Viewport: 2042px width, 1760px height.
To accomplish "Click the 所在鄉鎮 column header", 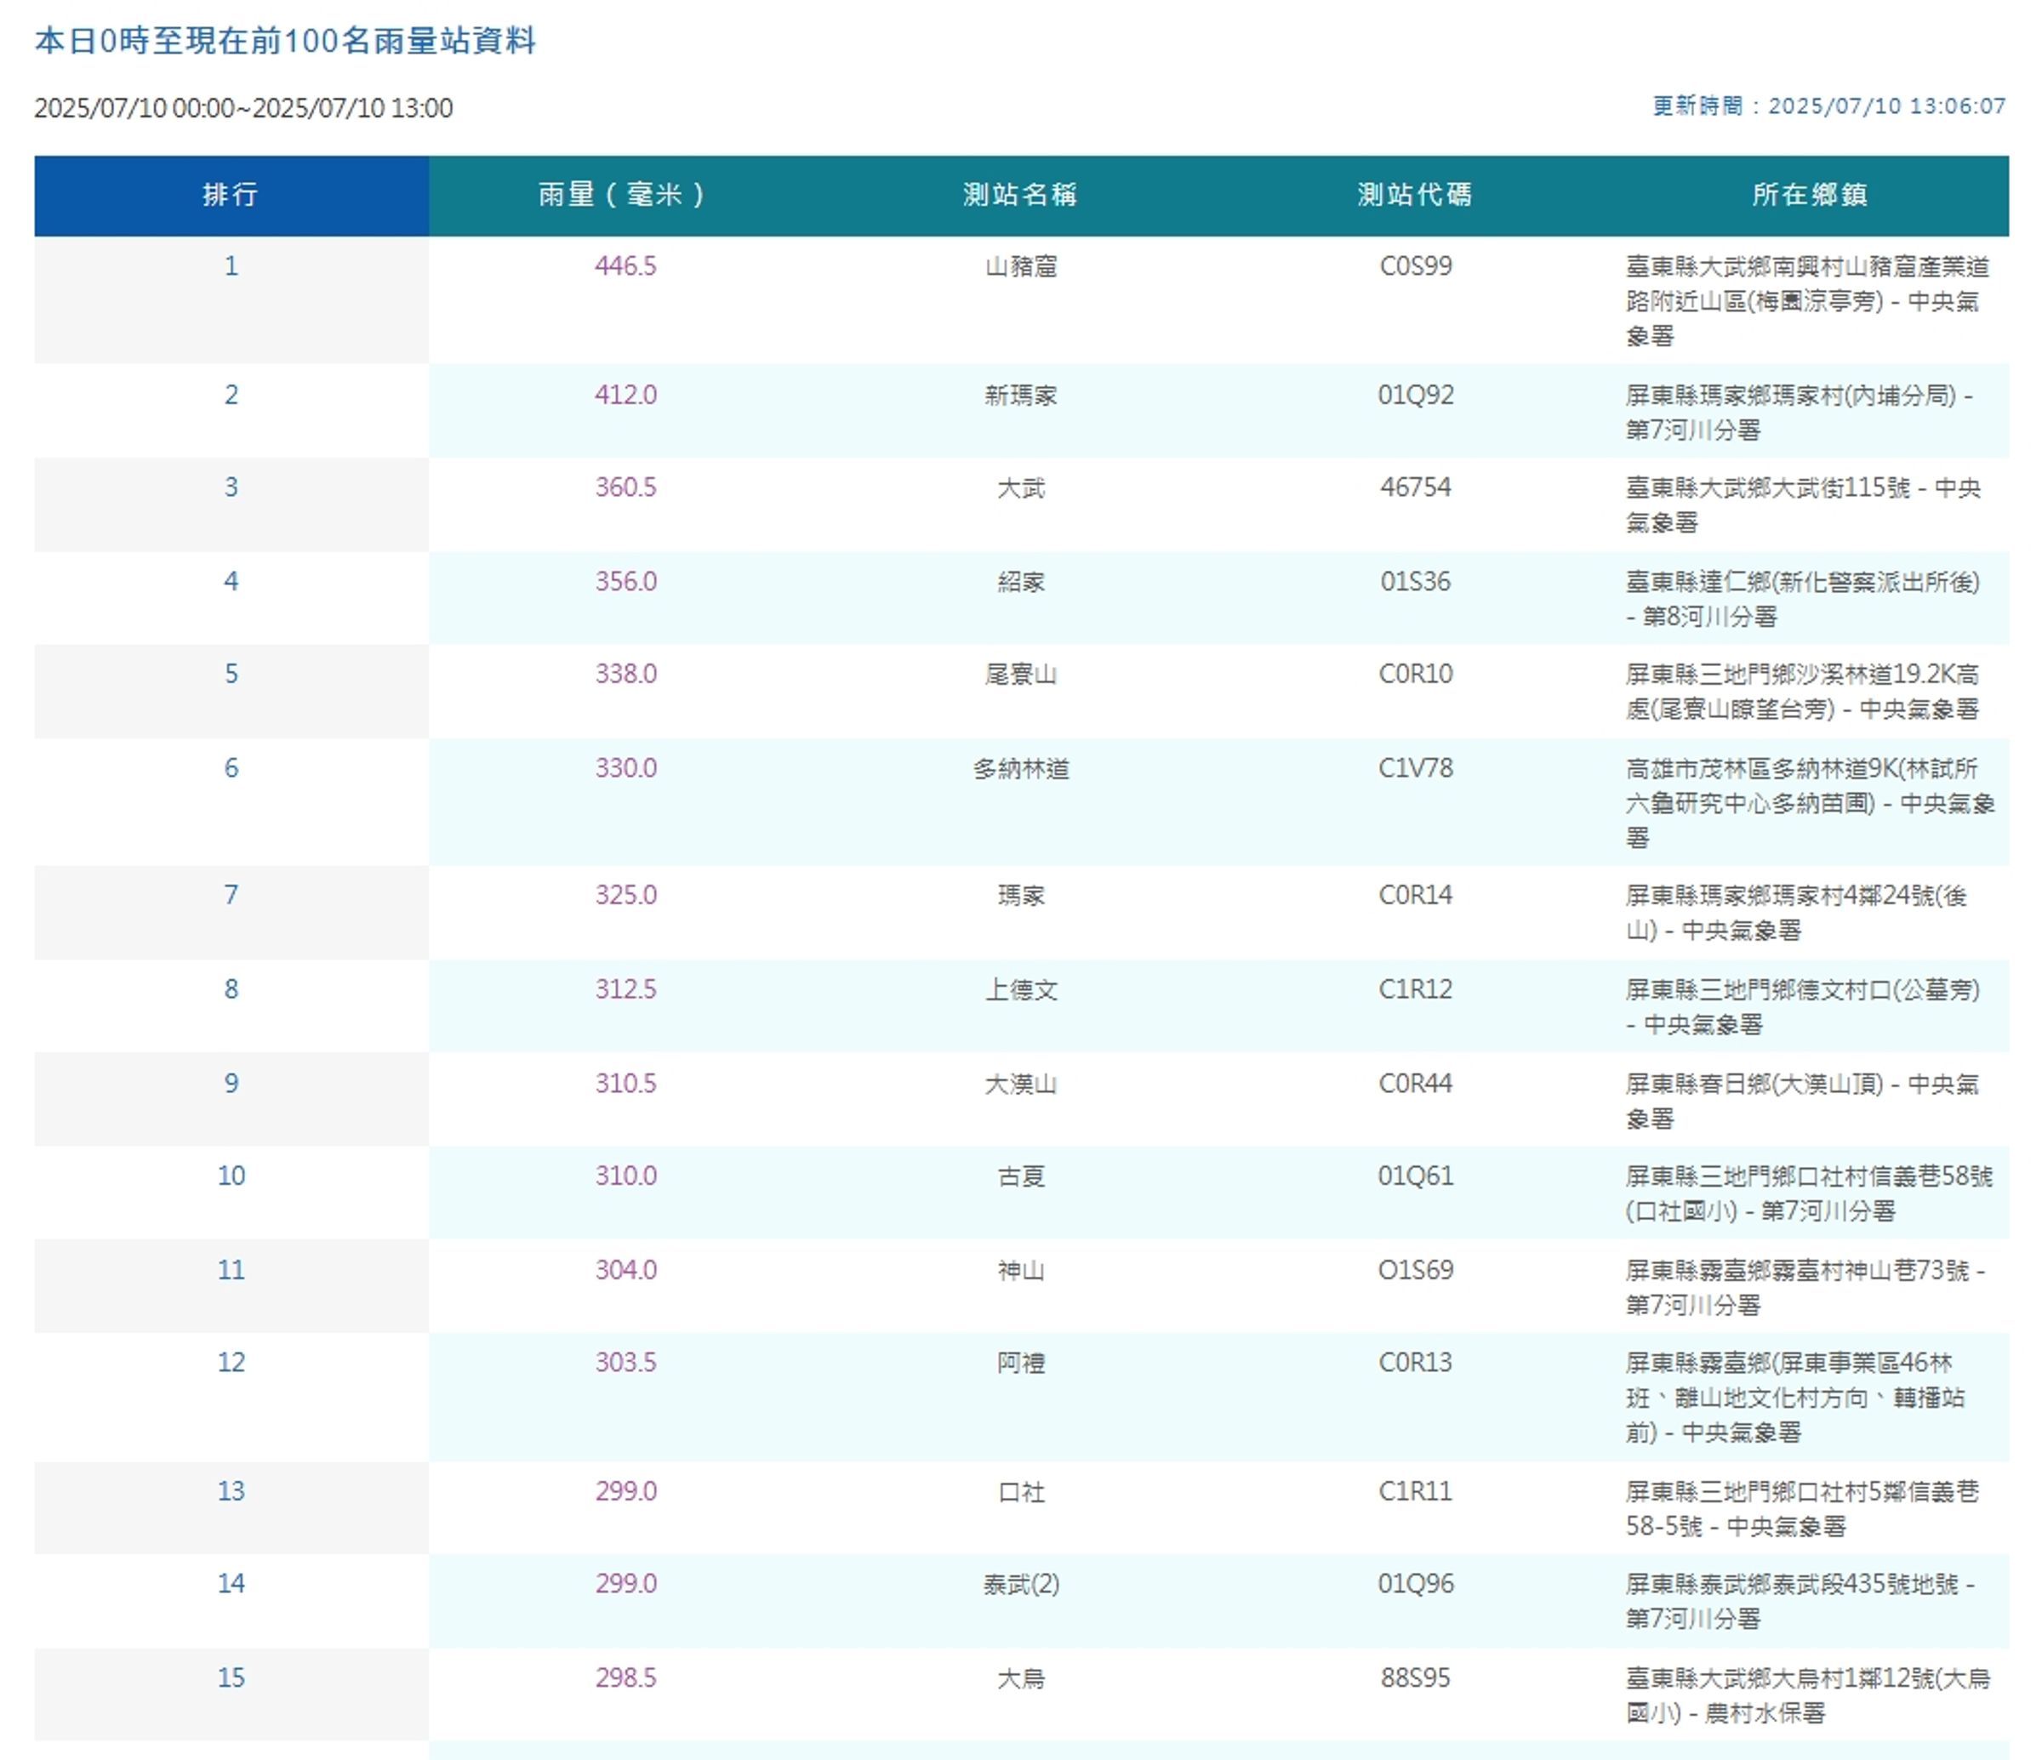I will pyautogui.click(x=1811, y=195).
